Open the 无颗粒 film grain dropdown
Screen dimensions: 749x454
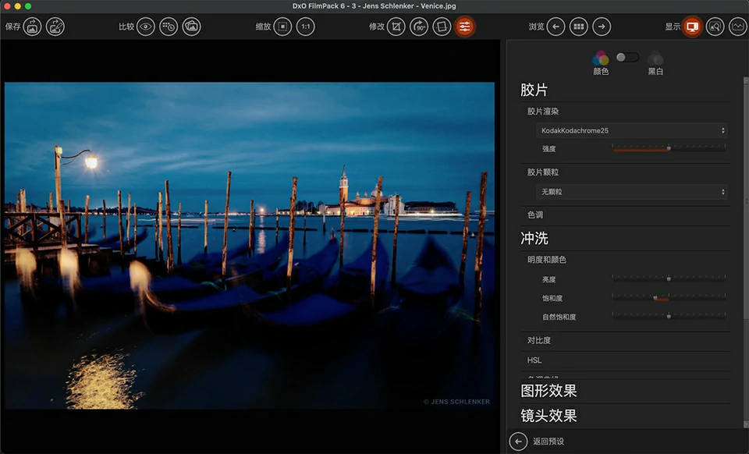[x=632, y=192]
